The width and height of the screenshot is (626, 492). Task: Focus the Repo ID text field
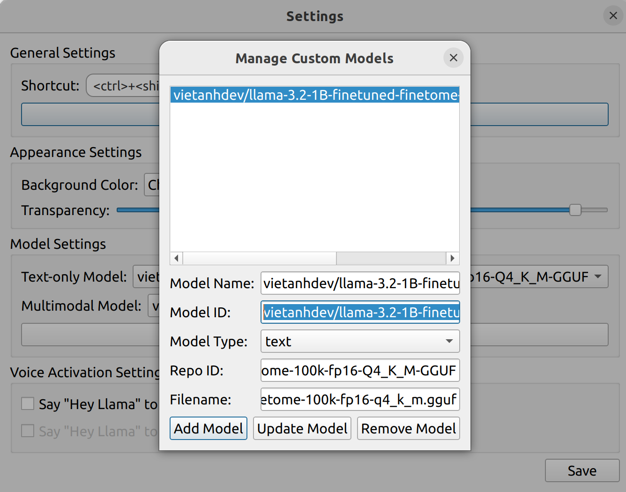[360, 370]
